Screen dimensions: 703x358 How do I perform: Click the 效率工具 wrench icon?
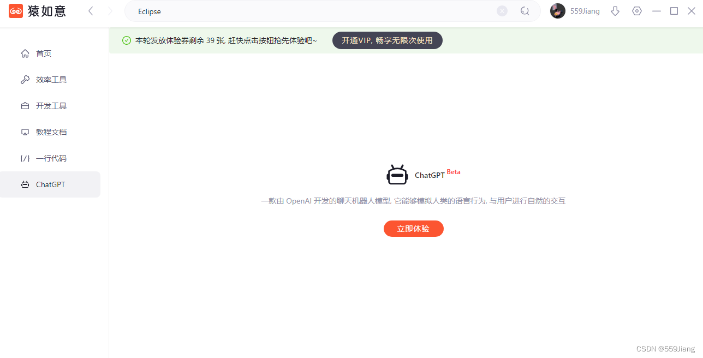(x=25, y=80)
